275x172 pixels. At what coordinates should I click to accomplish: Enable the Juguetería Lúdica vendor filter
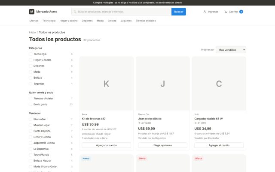point(31,143)
